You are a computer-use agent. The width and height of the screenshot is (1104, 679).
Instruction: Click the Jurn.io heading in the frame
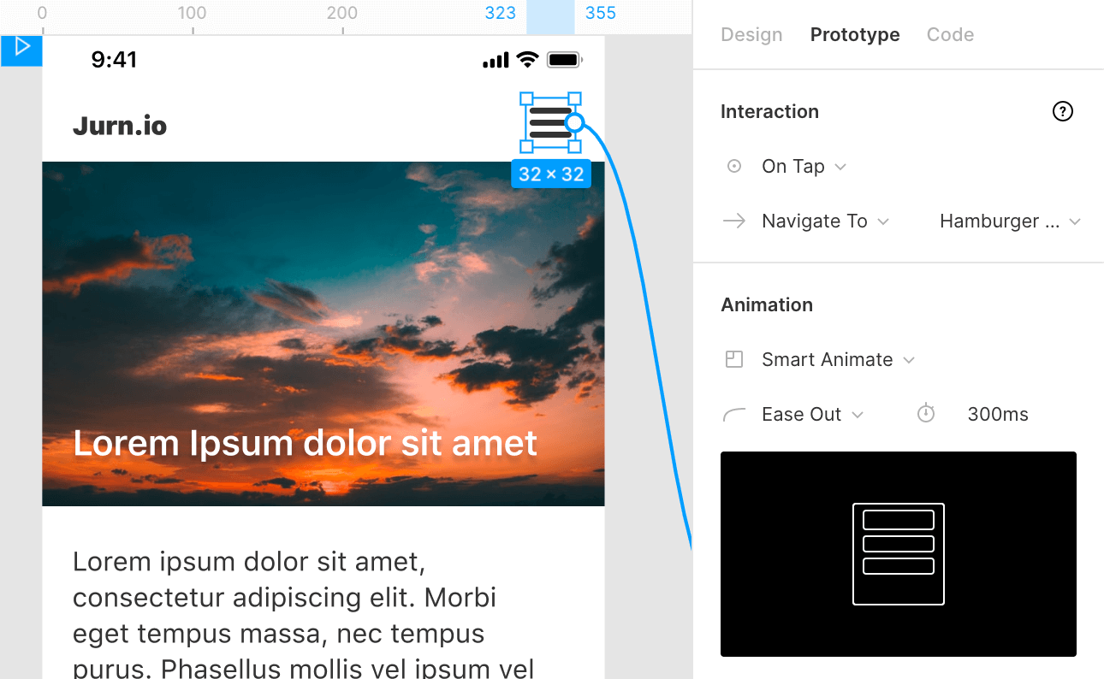coord(120,125)
